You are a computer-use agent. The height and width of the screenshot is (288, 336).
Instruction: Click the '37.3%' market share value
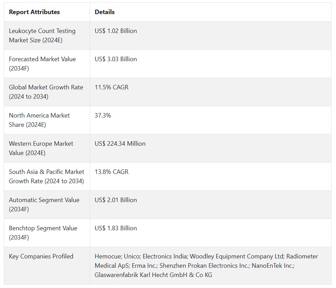(x=103, y=115)
